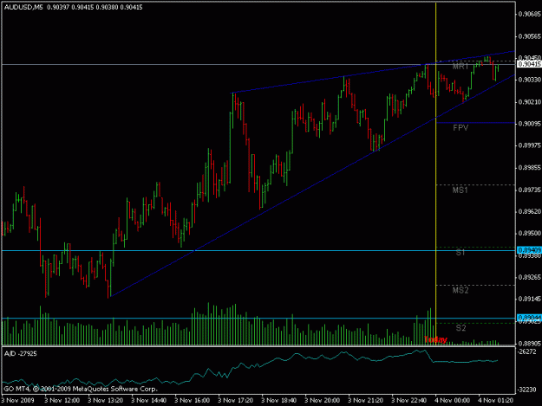The height and width of the screenshot is (406, 542).
Task: Click the 0.90330 price scale value
Action: coord(530,80)
